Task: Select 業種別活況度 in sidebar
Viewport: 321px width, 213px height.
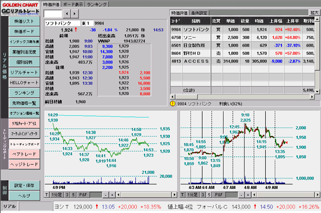Action: pyautogui.click(x=24, y=52)
